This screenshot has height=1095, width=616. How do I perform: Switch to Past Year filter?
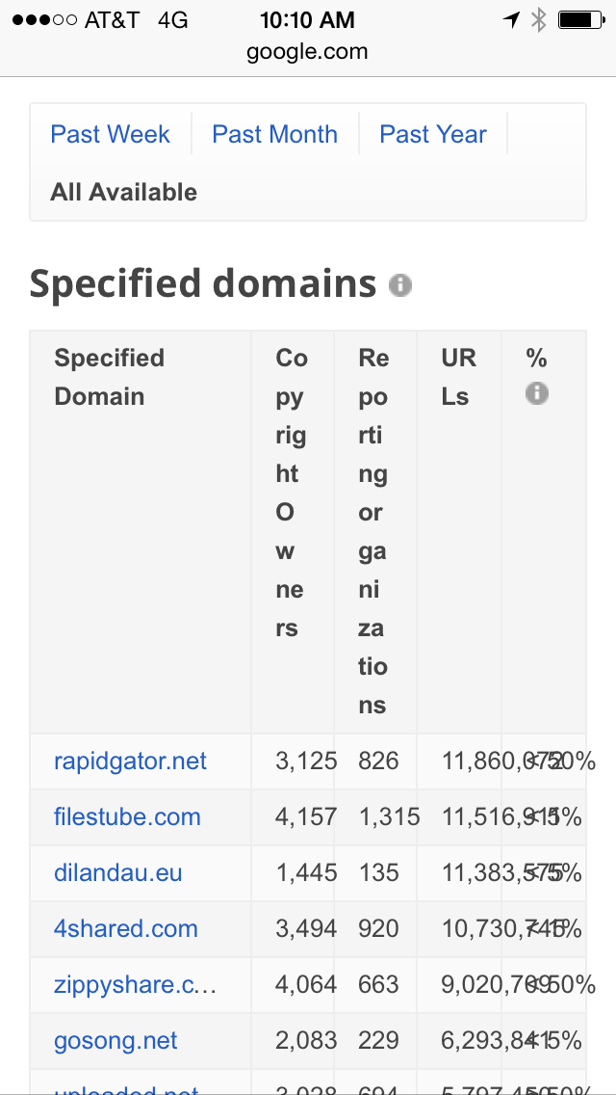433,134
